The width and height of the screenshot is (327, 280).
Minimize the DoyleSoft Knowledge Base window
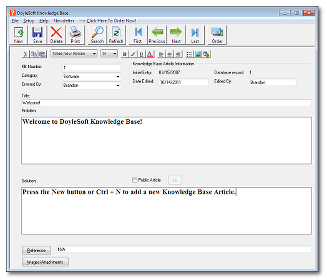[285, 13]
